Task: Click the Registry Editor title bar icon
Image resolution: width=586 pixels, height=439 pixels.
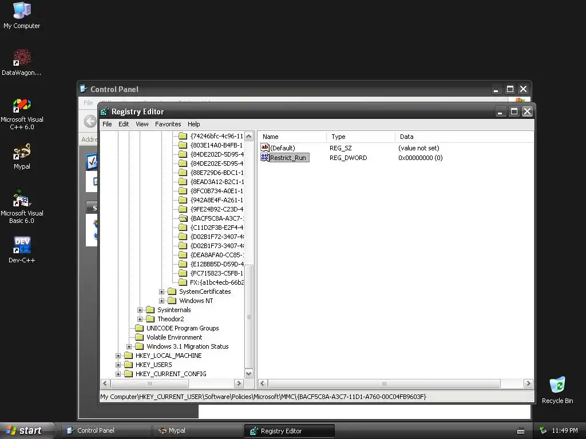Action: pos(105,111)
